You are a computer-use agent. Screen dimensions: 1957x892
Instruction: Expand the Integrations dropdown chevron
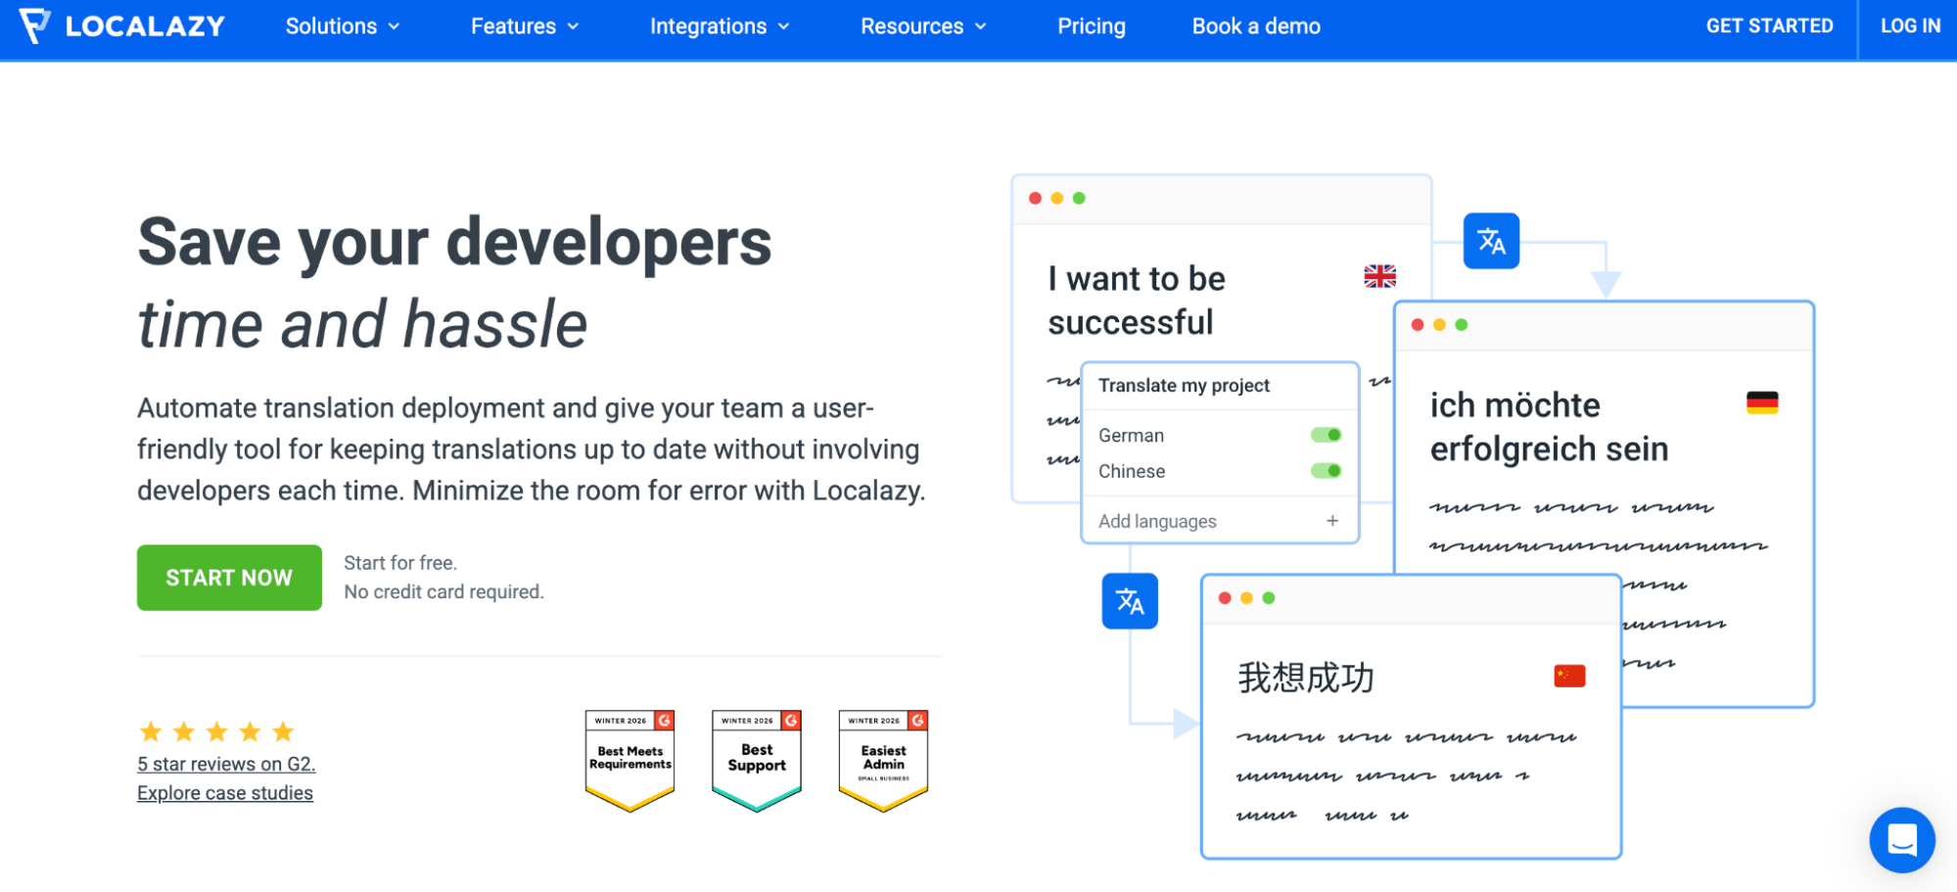(783, 26)
